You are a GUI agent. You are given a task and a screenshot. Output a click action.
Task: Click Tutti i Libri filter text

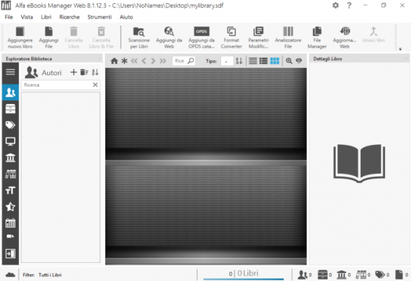coord(50,275)
